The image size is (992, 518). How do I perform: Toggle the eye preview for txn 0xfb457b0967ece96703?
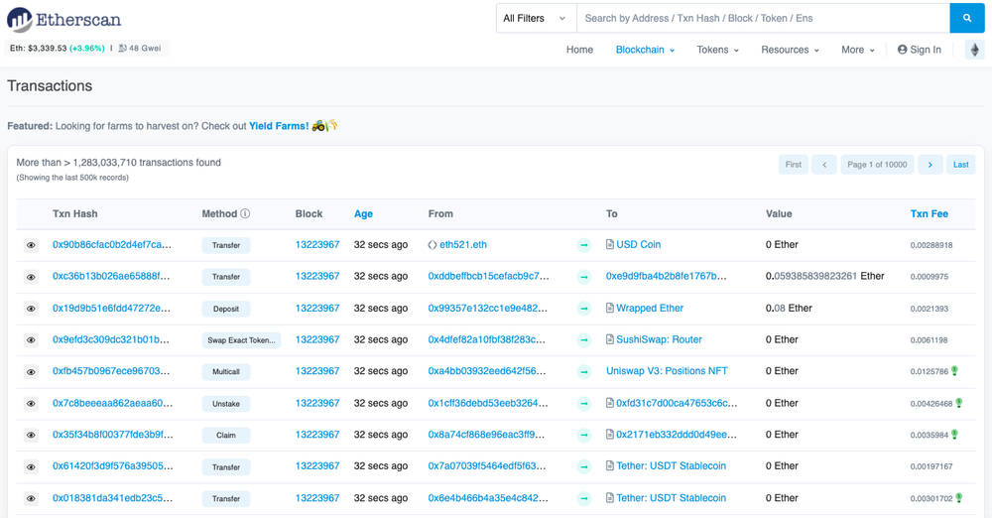click(31, 372)
